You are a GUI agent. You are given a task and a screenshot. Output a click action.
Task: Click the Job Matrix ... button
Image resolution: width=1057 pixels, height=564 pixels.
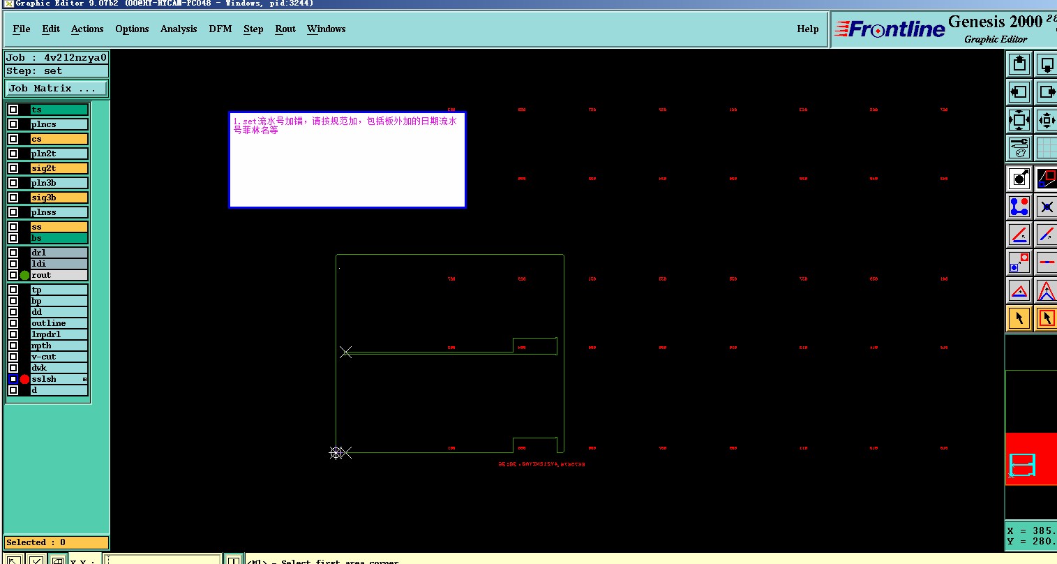pos(57,89)
